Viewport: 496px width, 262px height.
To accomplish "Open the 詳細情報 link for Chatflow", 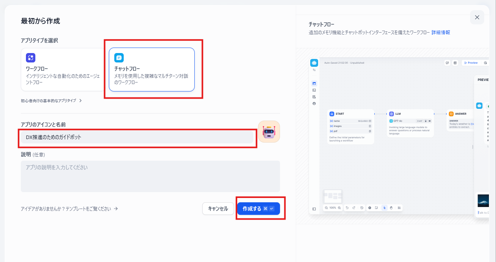I will [441, 33].
